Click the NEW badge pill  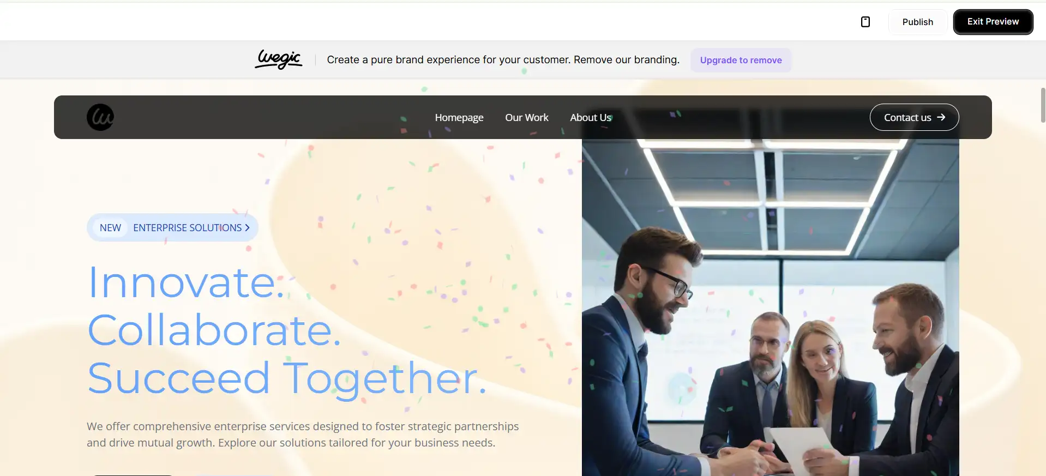coord(110,227)
